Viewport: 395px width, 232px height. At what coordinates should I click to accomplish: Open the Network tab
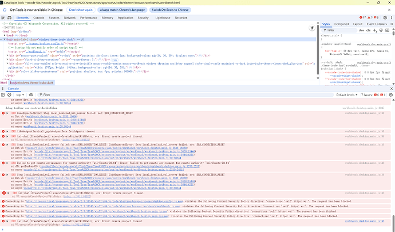click(x=70, y=18)
